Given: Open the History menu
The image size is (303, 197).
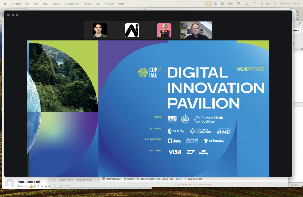Looking at the screenshot, I should click(x=57, y=4).
